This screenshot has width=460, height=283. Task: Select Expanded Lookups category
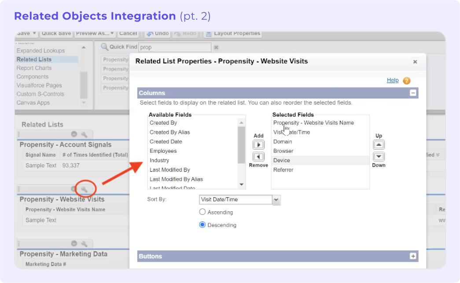pos(40,51)
